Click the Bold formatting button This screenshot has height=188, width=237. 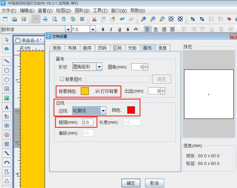coord(103,29)
